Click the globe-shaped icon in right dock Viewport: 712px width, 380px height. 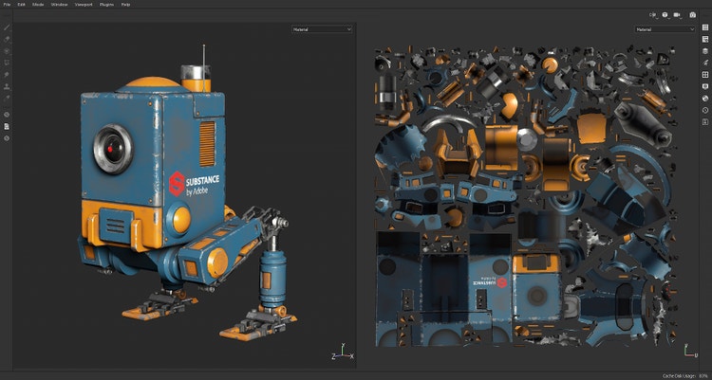(x=705, y=98)
